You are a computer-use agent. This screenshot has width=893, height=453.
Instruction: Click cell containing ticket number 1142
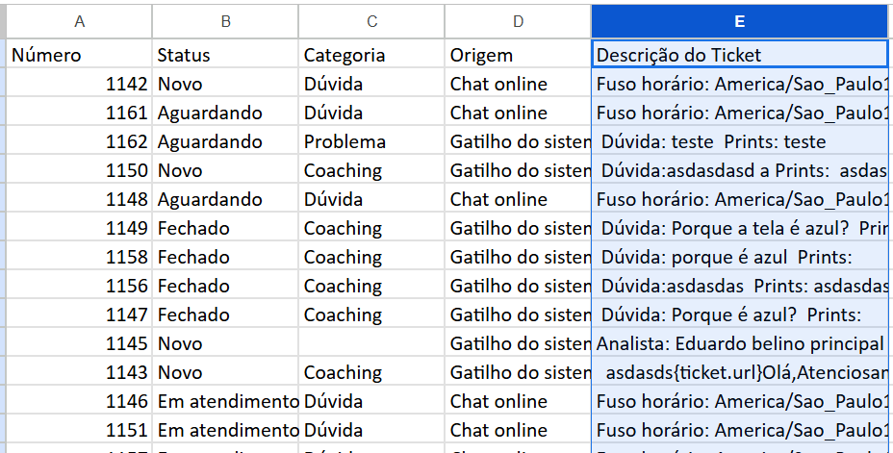(79, 84)
